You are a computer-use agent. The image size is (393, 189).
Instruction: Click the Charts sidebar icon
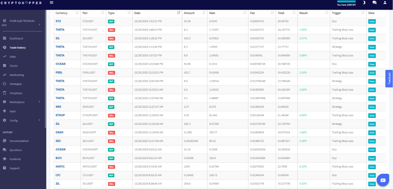[4, 66]
